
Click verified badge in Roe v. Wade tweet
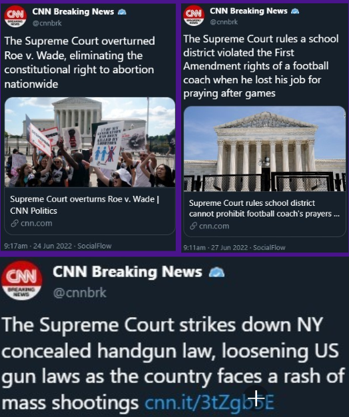122,12
